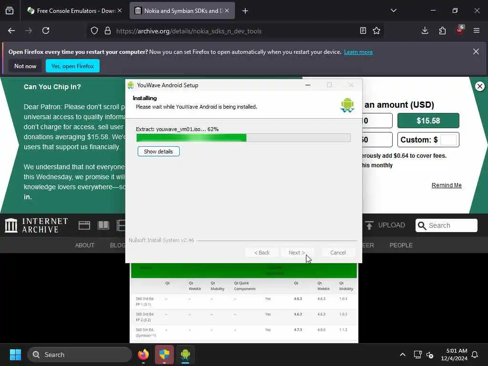The image size is (488, 366).
Task: Go back with the Firefox back arrow
Action: 11,30
